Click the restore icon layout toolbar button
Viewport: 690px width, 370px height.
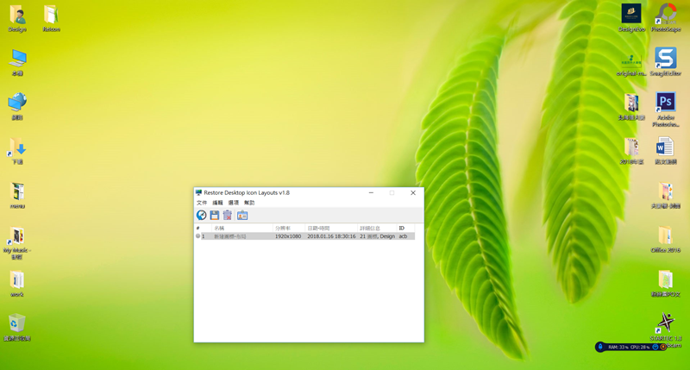[201, 215]
